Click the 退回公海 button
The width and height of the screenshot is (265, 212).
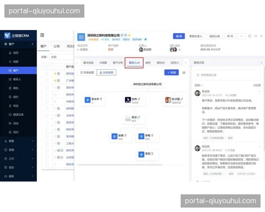tap(215, 36)
